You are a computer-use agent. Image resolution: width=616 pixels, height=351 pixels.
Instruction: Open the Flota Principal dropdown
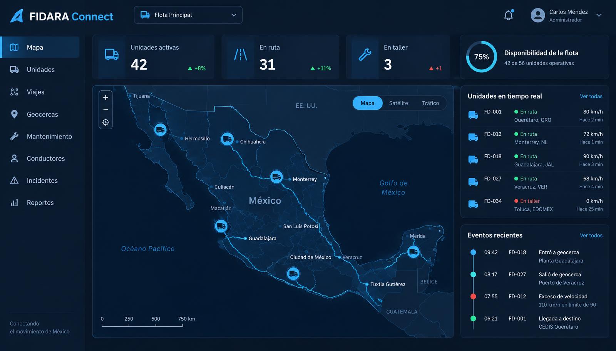[x=188, y=15]
